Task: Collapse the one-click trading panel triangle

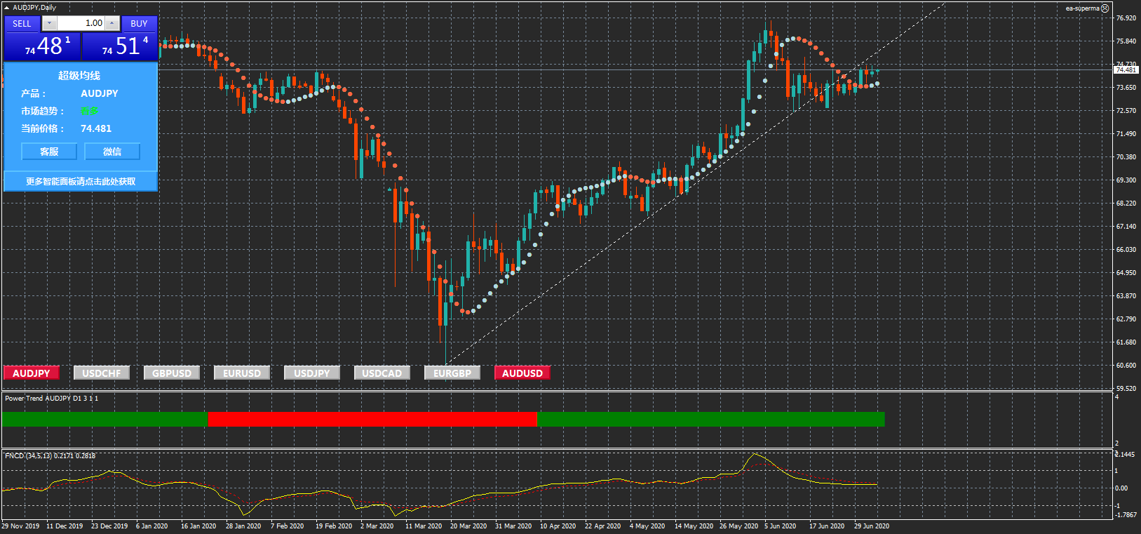Action: (x=7, y=8)
